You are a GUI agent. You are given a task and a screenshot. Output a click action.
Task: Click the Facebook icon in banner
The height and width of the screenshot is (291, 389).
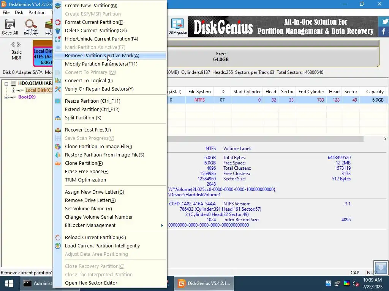384,31
